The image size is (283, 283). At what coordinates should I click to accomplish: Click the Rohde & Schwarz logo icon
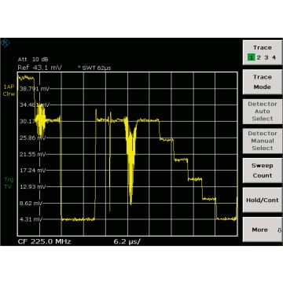[x=5, y=43]
